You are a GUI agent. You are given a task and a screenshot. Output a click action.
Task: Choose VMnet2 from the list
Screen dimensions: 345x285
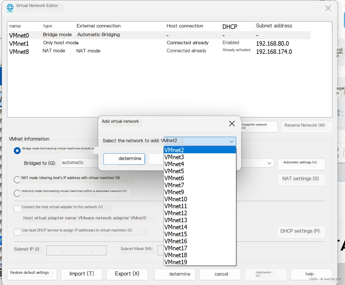[200, 150]
